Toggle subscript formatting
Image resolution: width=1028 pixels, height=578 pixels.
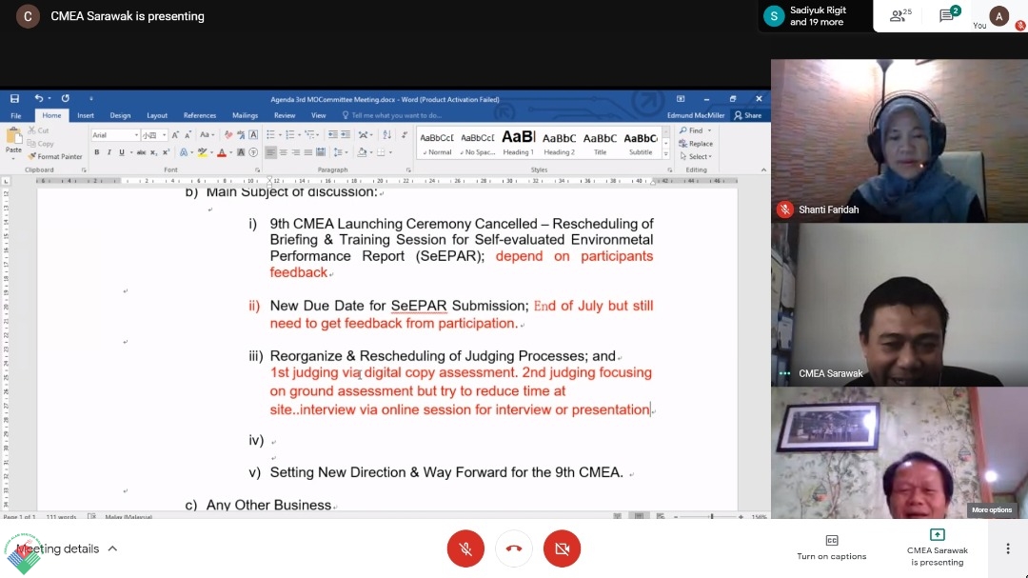[153, 152]
